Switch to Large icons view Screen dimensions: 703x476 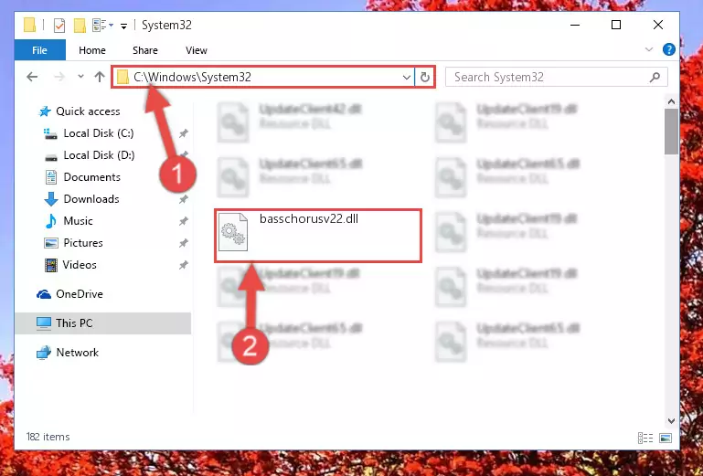(x=666, y=438)
